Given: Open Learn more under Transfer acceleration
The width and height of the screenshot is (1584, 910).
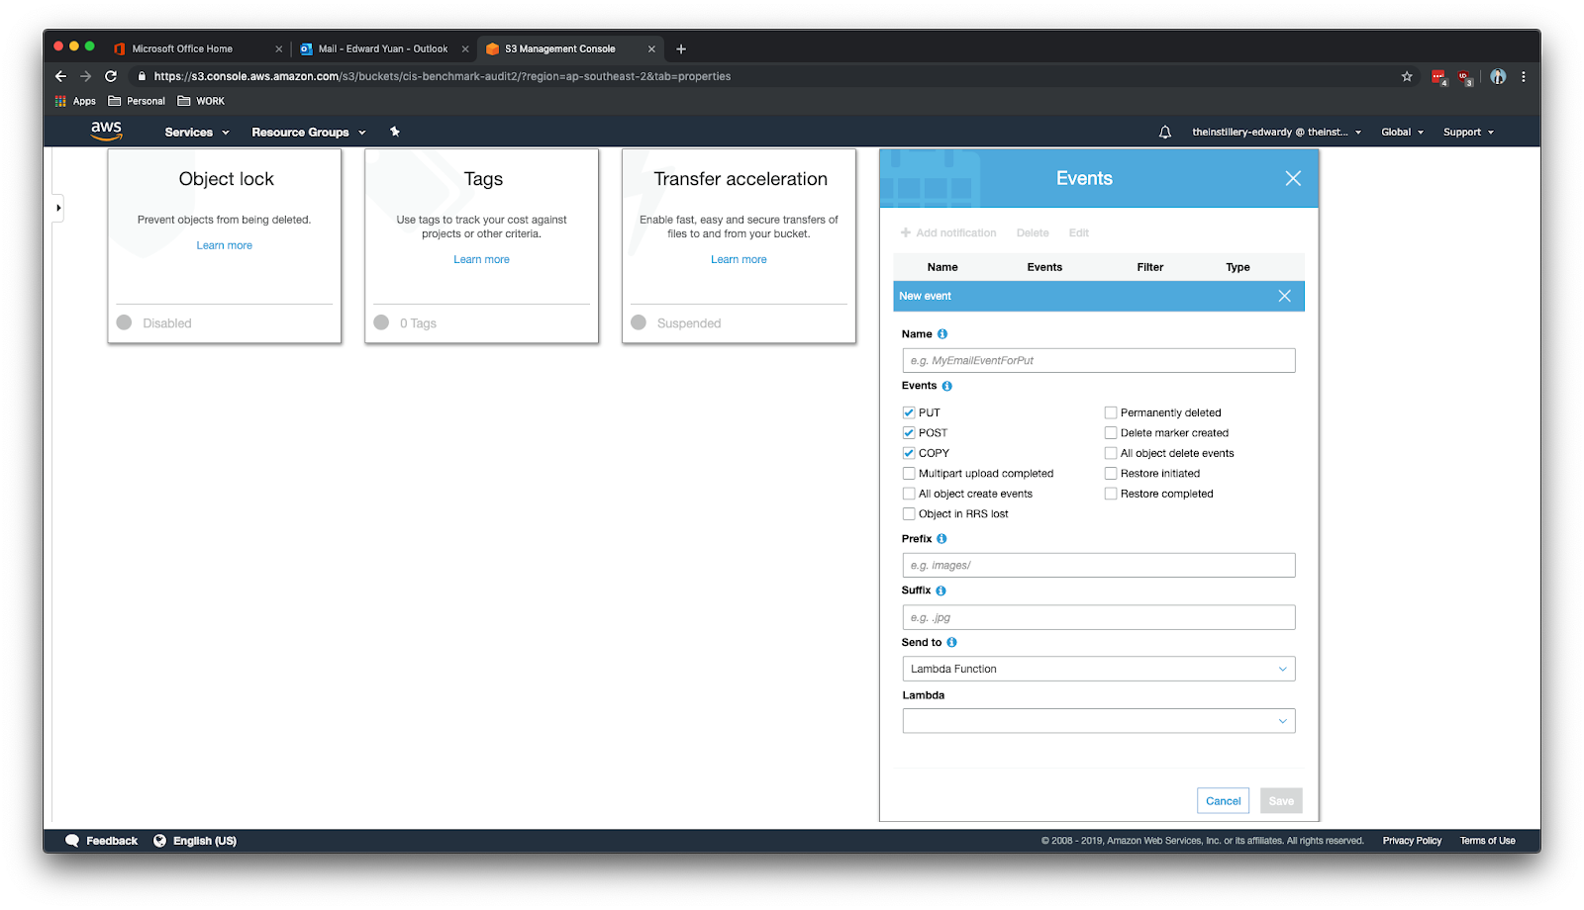Looking at the screenshot, I should point(739,258).
